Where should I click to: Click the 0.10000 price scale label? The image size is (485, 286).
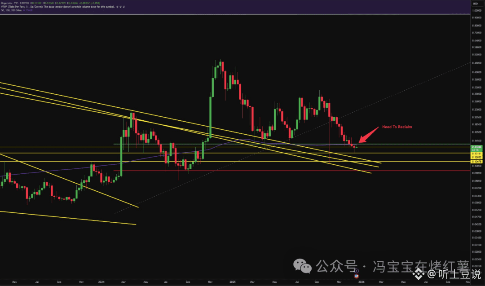point(476,166)
